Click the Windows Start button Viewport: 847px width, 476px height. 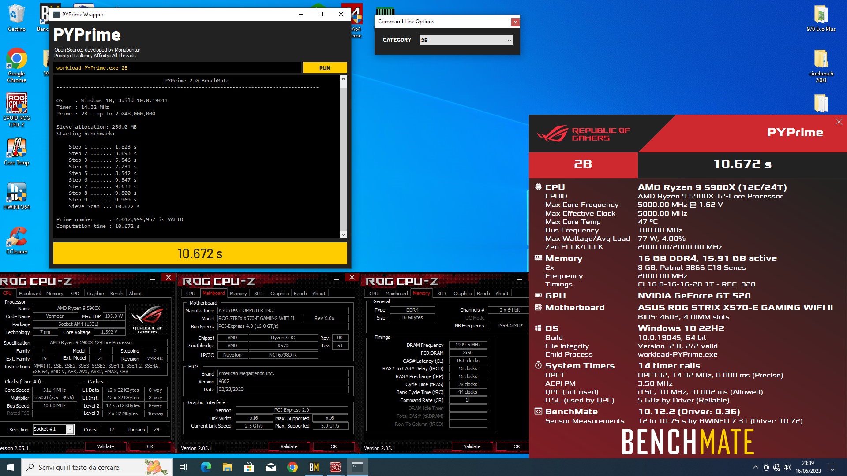(11, 467)
